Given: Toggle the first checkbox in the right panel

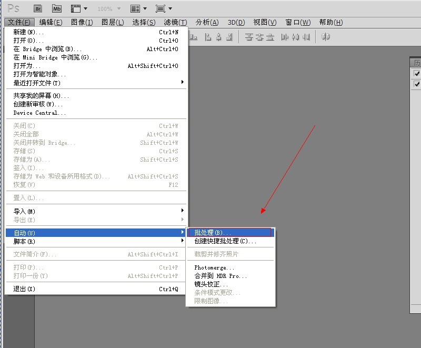Looking at the screenshot, I should tap(417, 74).
